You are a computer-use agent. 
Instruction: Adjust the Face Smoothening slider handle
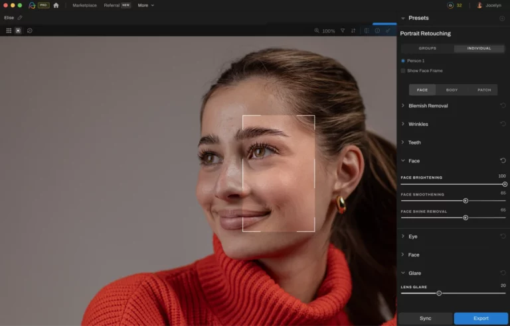click(x=466, y=201)
